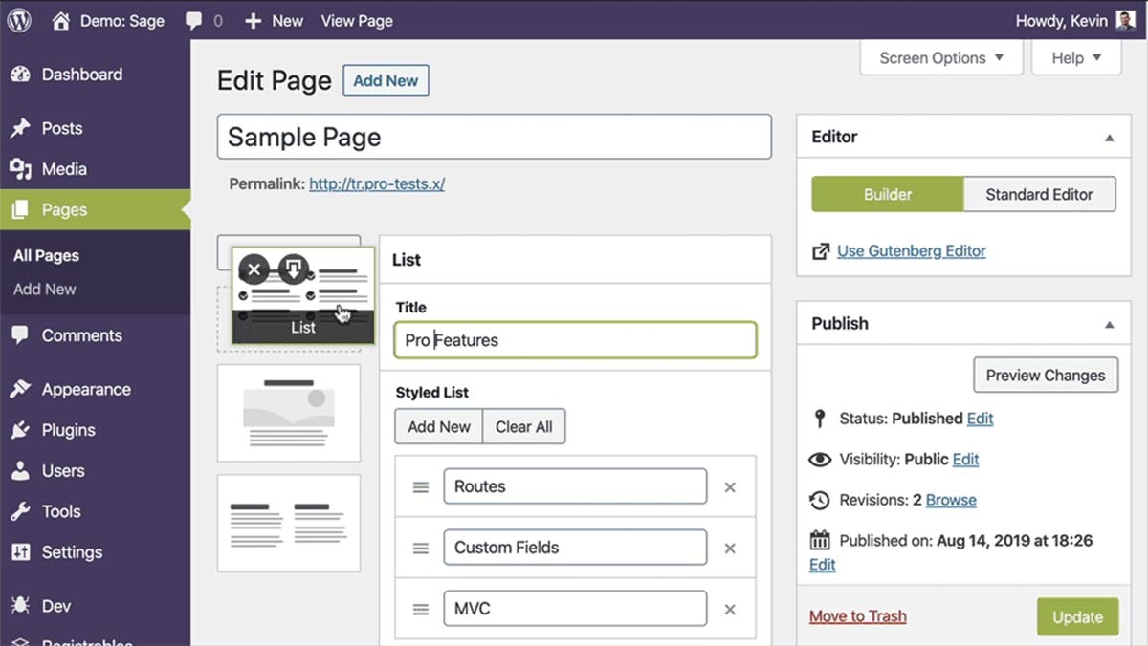This screenshot has height=646, width=1148.
Task: Click New in the admin toolbar
Action: pos(275,20)
